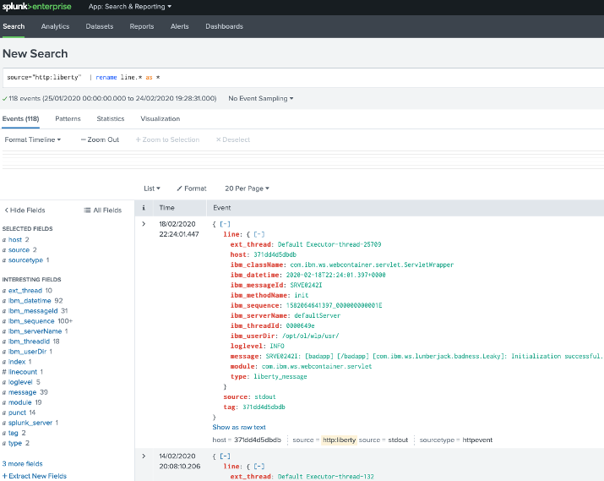Viewport: 604px width, 481px height.
Task: Collapse the line JSON object
Action: [260, 233]
